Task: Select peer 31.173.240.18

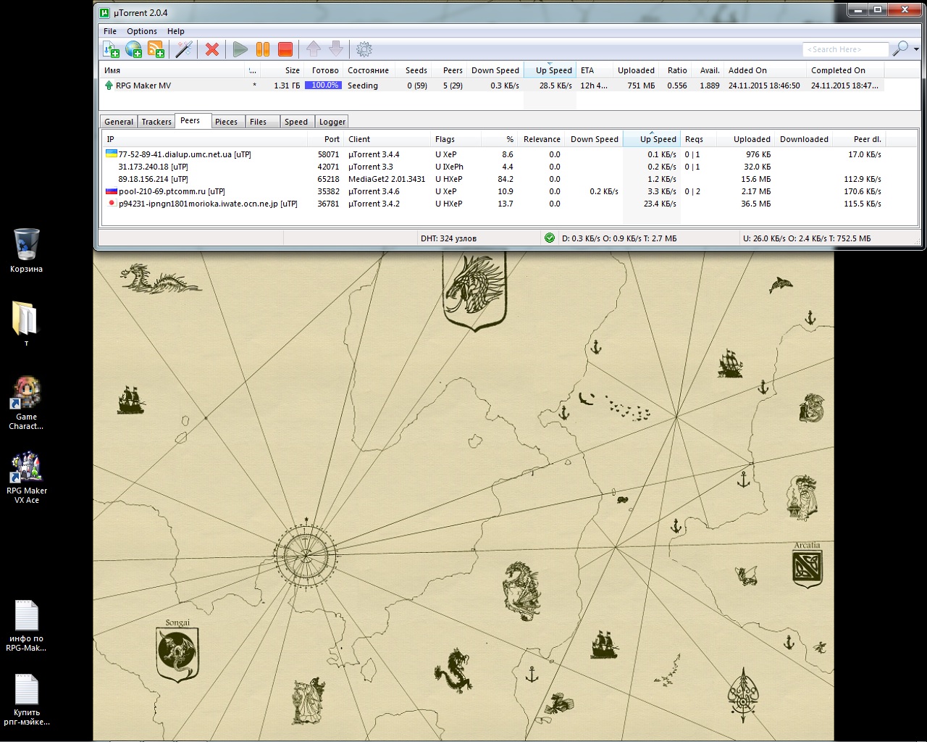Action: [494, 167]
